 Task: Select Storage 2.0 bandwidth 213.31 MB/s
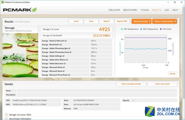[101, 35]
